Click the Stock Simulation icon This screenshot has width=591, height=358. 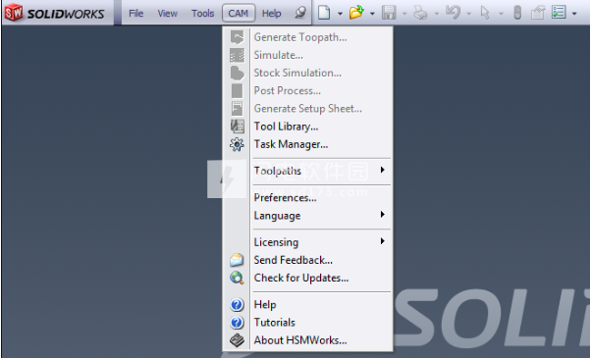point(237,73)
